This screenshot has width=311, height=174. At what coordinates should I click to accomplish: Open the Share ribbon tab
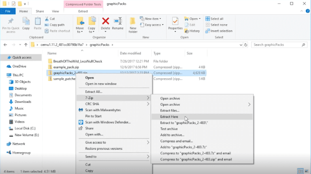(x=40, y=11)
